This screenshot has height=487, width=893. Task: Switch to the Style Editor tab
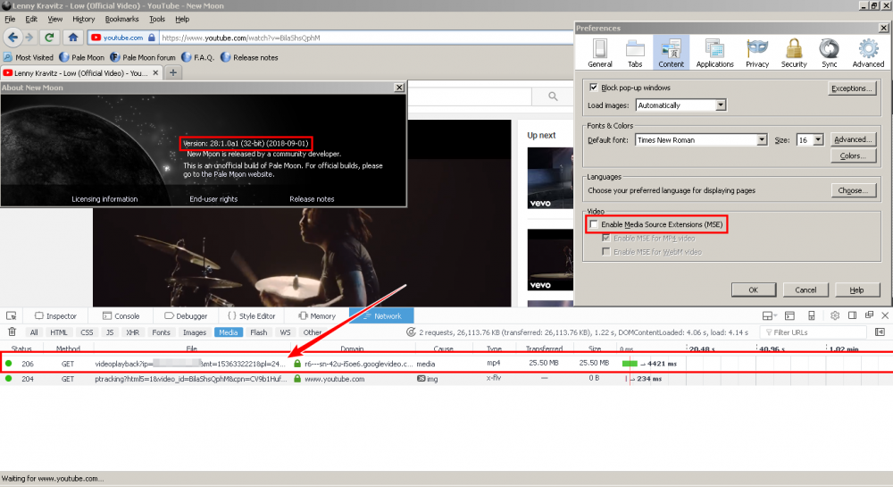251,316
